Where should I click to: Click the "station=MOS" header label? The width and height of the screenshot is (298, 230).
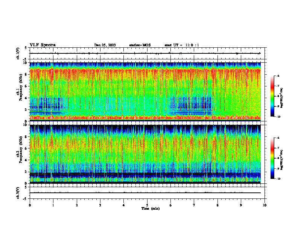tap(140, 45)
